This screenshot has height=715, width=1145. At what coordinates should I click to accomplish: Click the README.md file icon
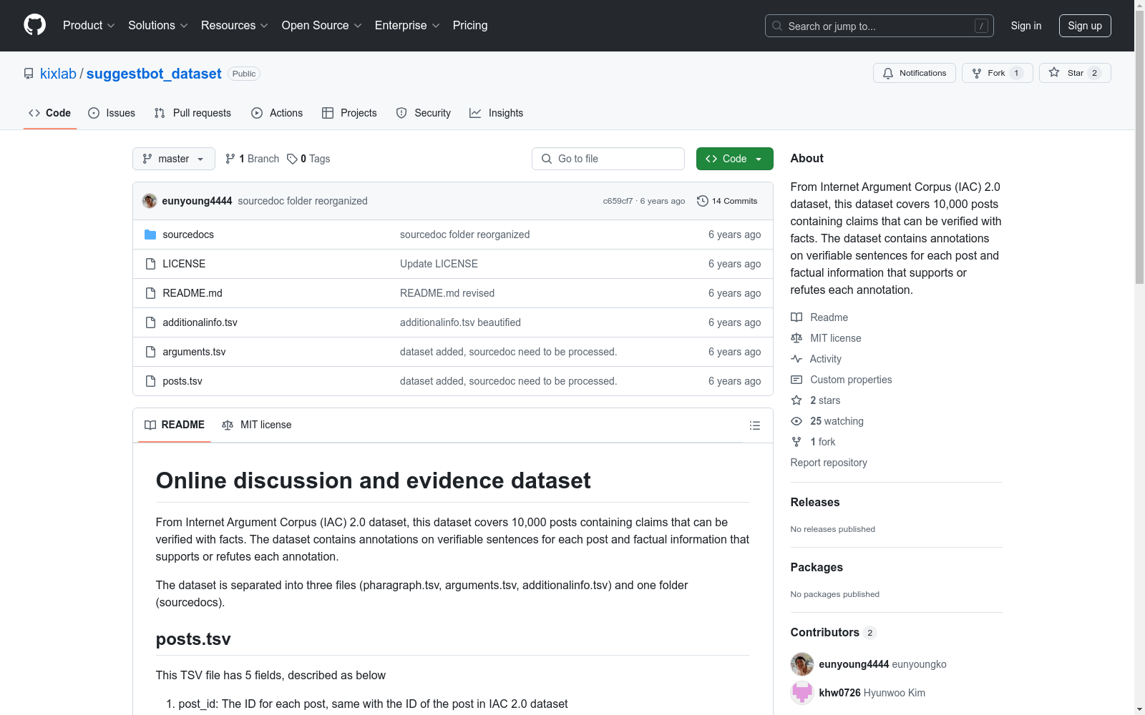pos(150,293)
